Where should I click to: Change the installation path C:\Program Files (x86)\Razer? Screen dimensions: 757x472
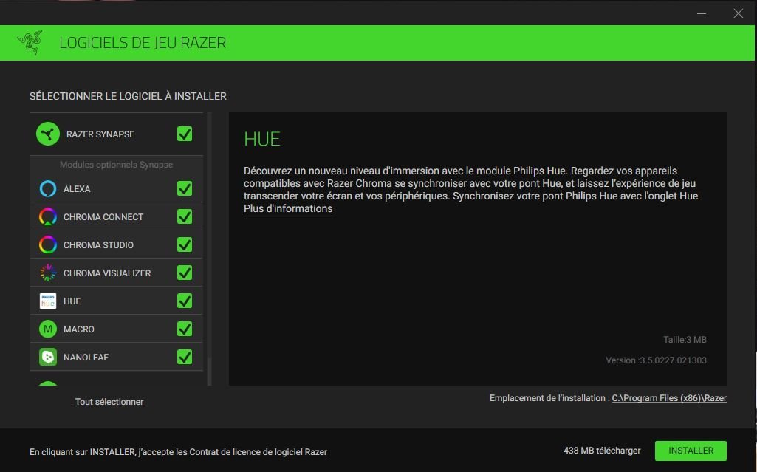pos(669,398)
